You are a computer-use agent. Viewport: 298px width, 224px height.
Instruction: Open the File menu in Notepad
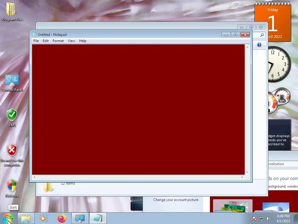tap(36, 41)
